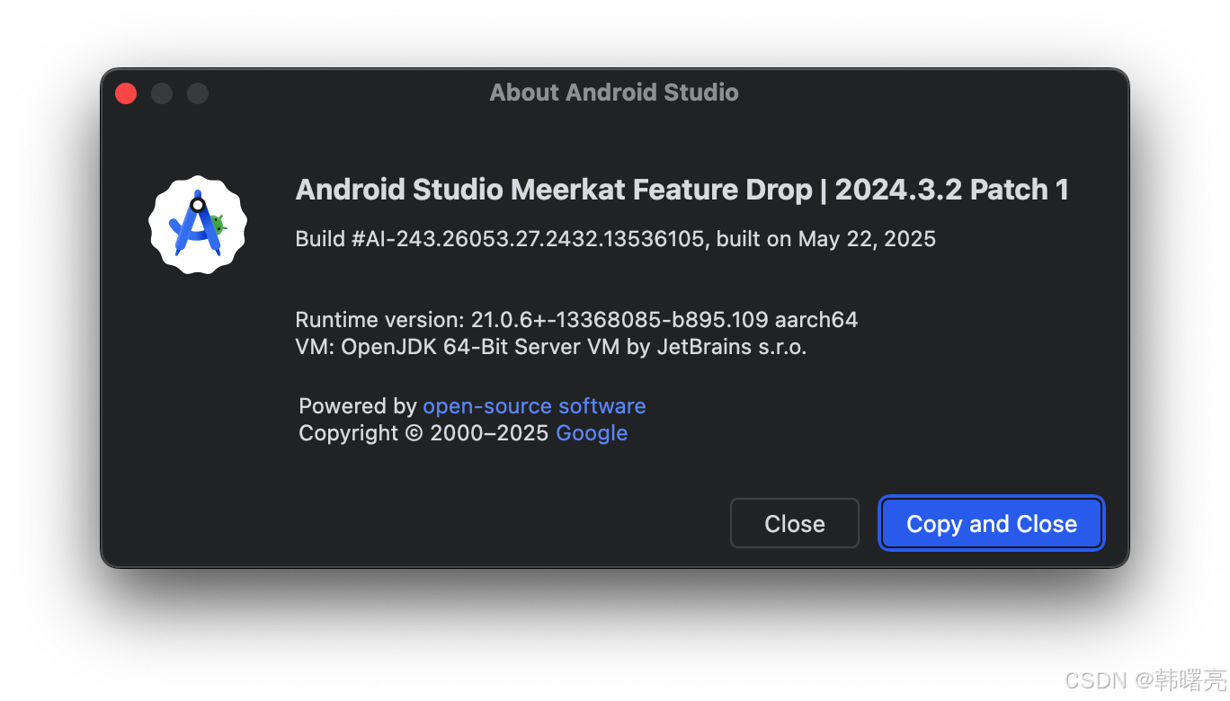Click the red traffic light button
The width and height of the screenshot is (1230, 701).
click(x=125, y=93)
